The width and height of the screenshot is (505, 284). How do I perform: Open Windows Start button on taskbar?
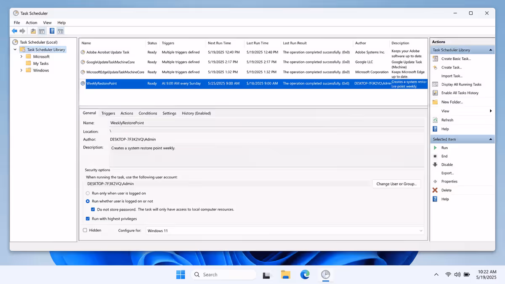click(181, 275)
